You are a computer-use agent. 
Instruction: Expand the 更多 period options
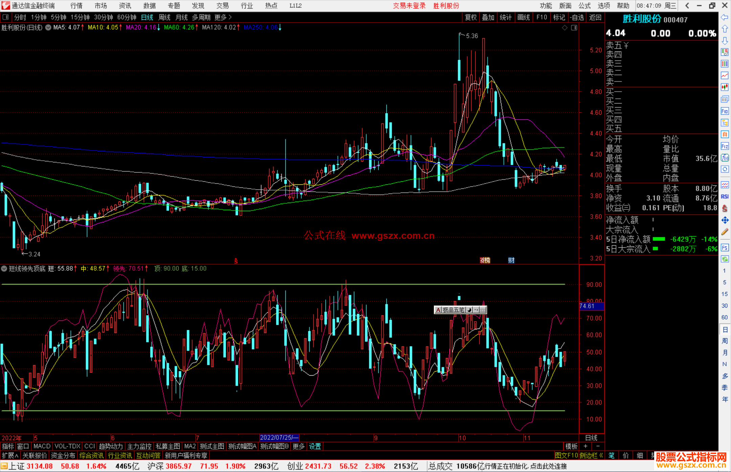(223, 17)
